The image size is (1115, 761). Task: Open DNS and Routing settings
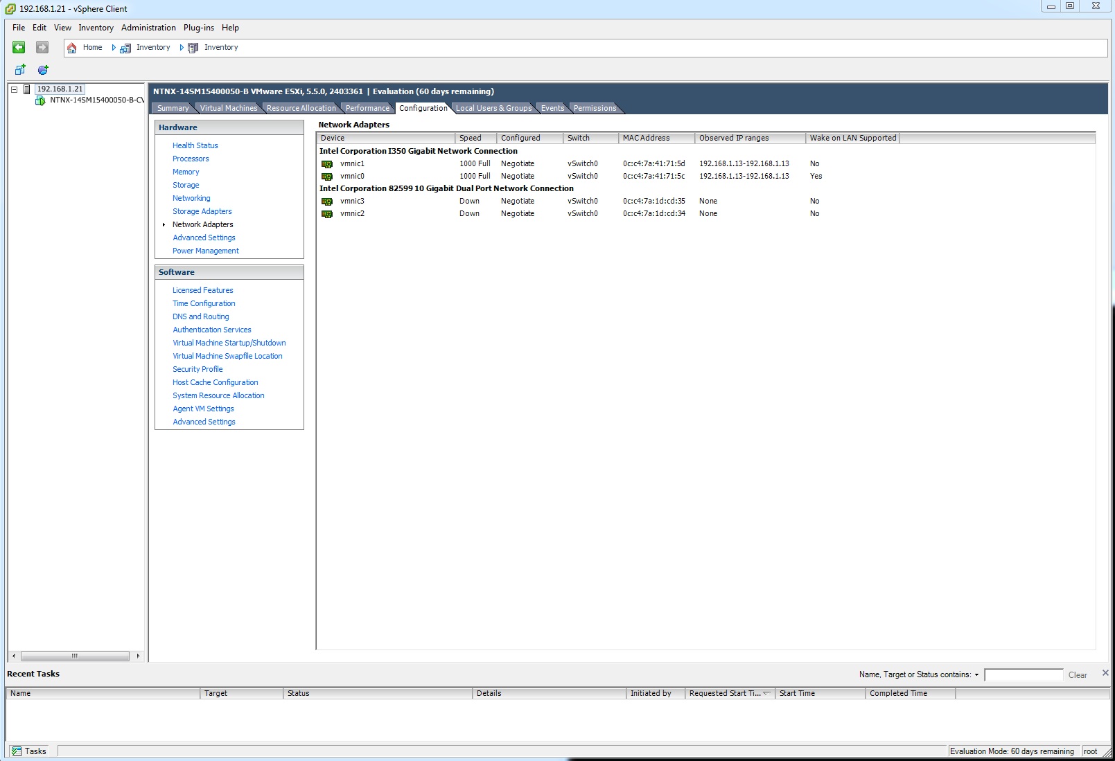point(200,316)
